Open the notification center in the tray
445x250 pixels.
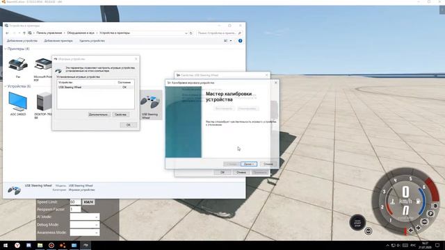437,245
